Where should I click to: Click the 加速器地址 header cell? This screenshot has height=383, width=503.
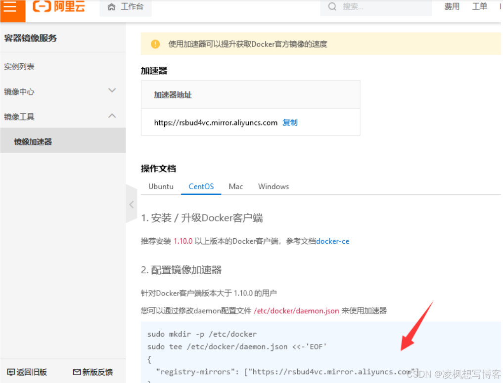click(251, 95)
